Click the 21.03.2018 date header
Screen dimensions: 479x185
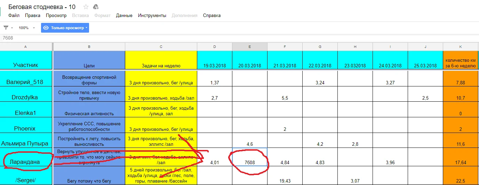pos(285,60)
